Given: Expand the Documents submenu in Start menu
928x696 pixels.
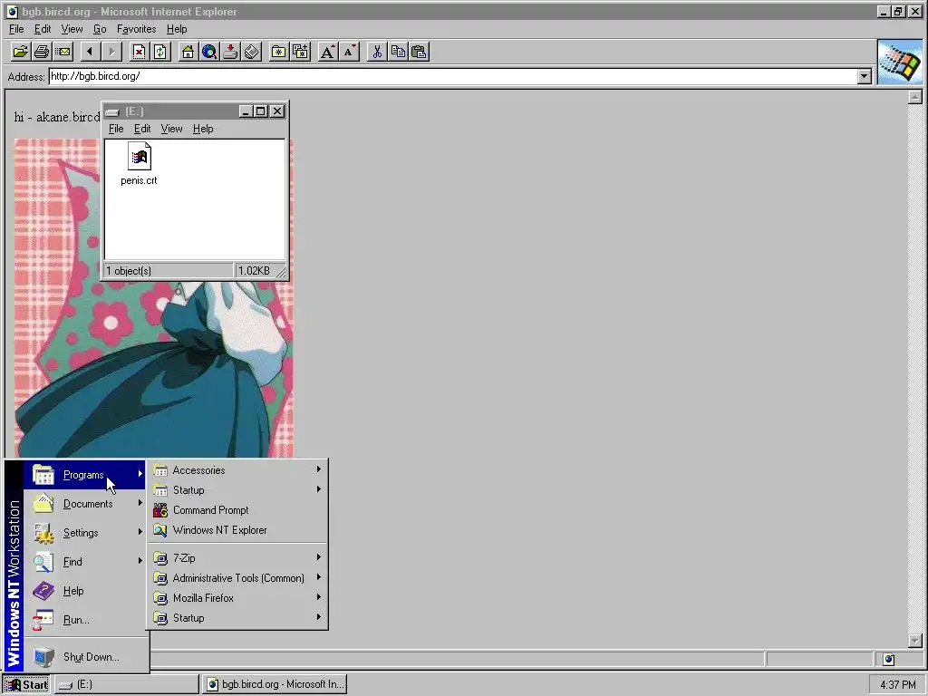Looking at the screenshot, I should click(x=86, y=504).
